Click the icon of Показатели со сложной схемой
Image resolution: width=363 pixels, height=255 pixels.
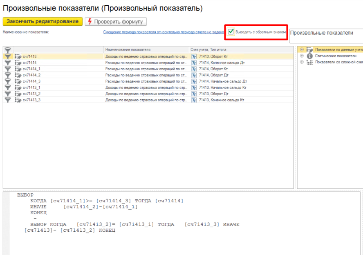pos(309,62)
